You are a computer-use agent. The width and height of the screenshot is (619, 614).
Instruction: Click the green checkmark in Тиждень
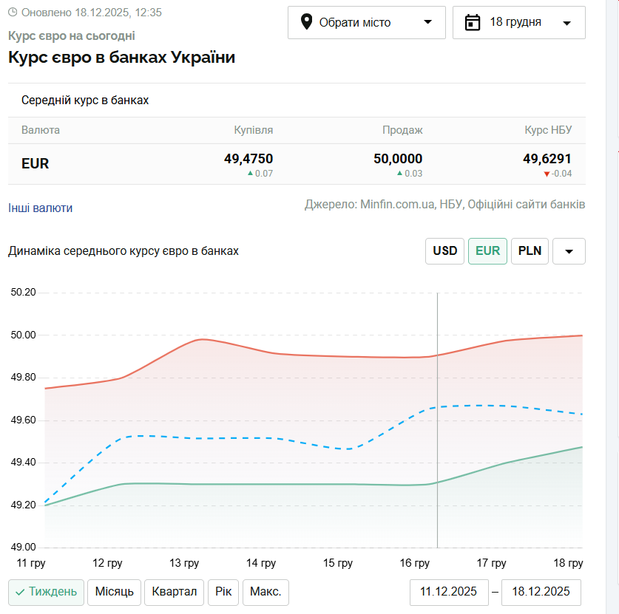coord(20,592)
